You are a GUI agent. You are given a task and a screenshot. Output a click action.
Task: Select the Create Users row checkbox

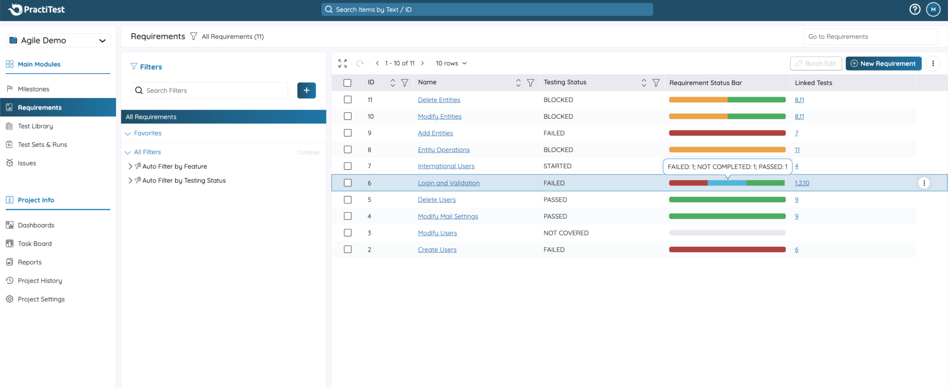[348, 250]
